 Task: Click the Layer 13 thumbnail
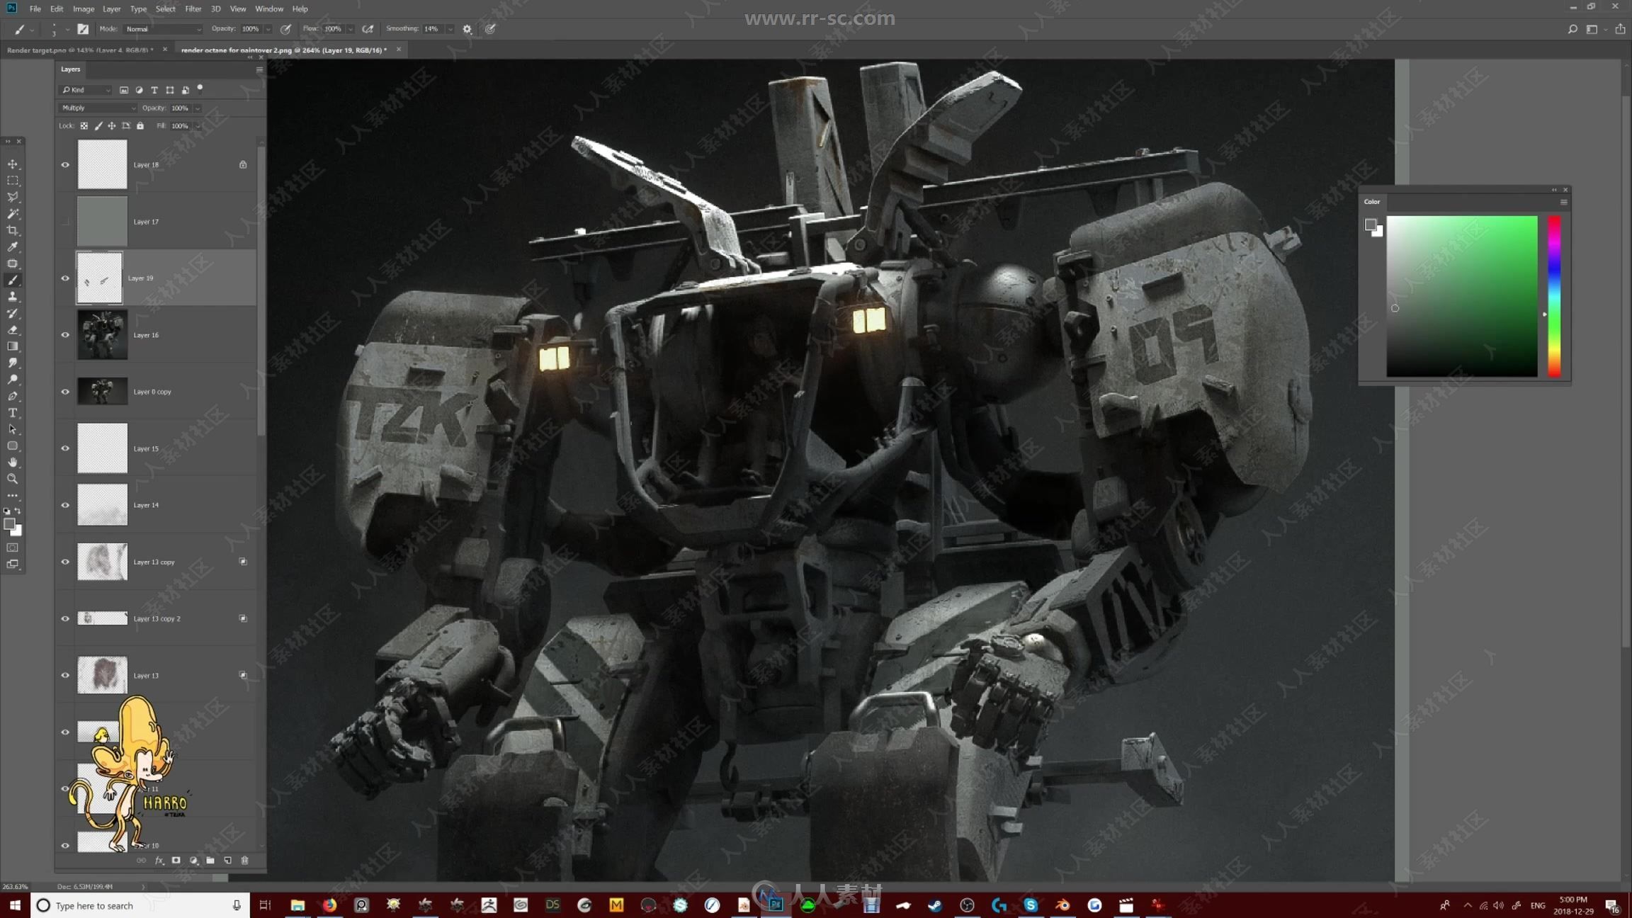101,675
